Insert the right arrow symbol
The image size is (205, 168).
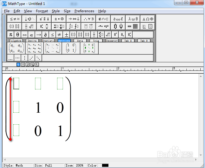(39, 35)
